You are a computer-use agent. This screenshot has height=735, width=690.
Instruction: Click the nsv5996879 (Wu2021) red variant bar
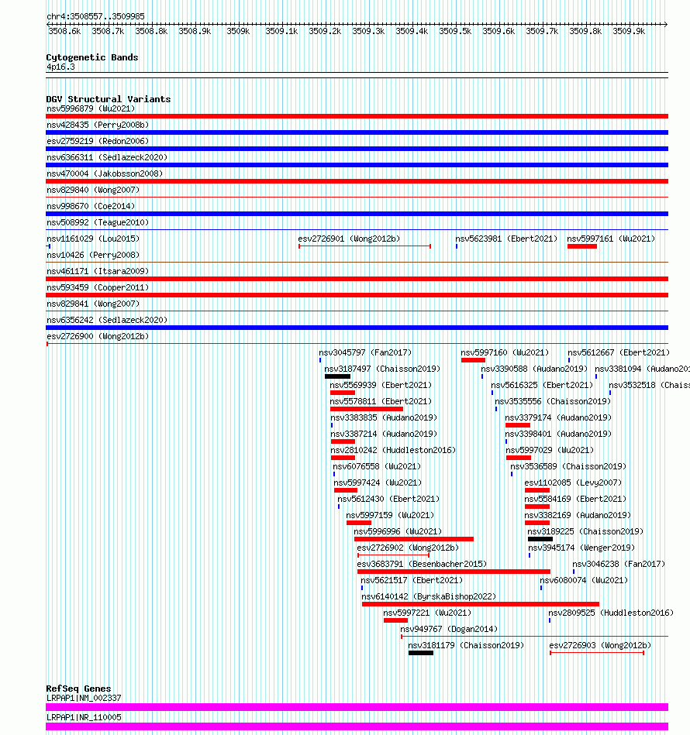pos(357,116)
